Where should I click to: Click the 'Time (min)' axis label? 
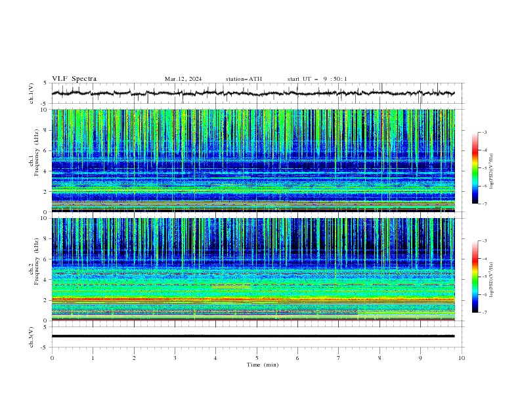263,365
